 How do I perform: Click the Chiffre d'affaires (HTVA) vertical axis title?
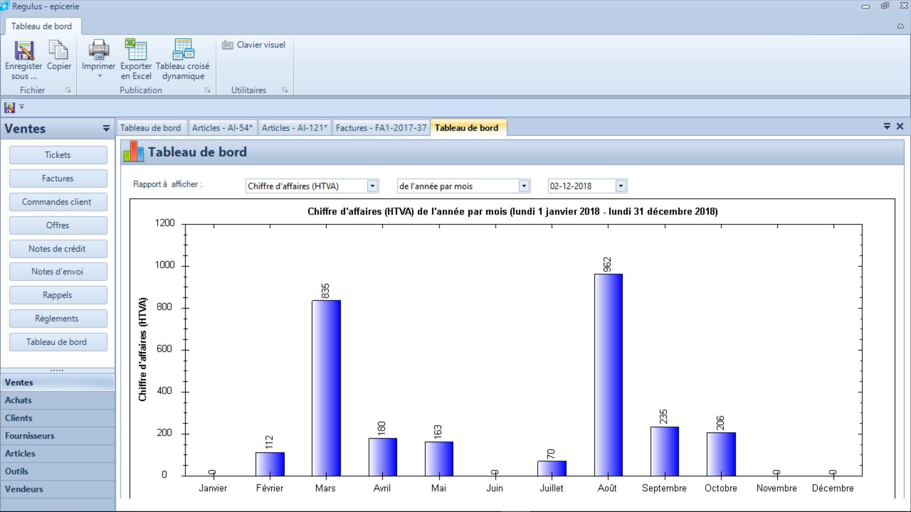(142, 349)
